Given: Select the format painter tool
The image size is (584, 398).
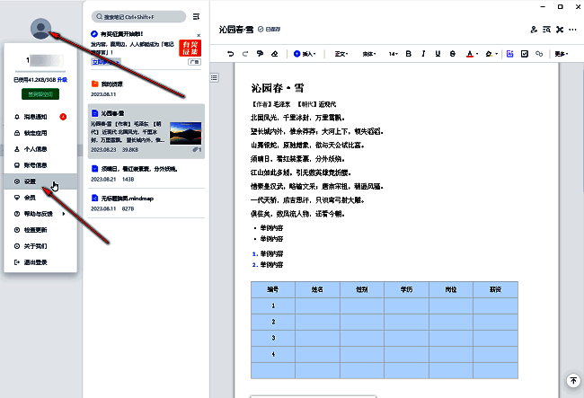Looking at the screenshot, I should coord(260,54).
